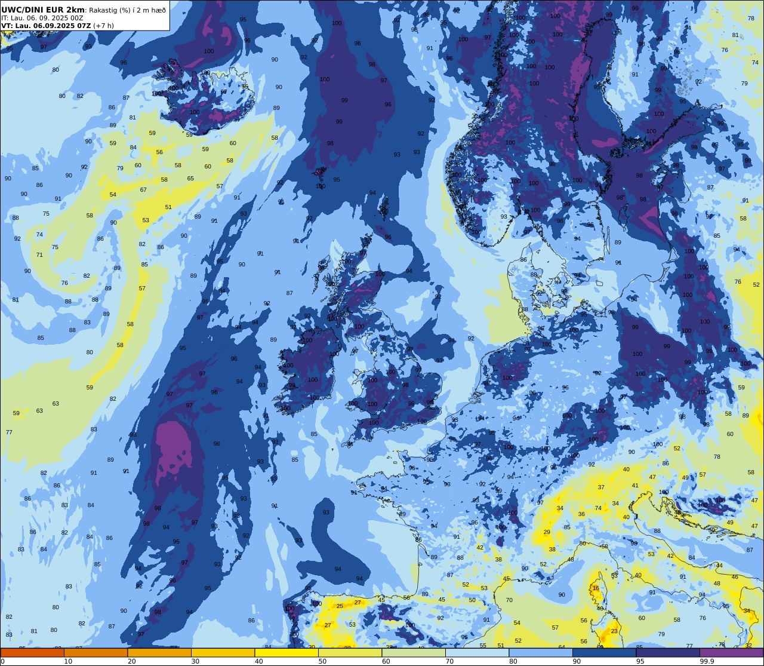This screenshot has height=666, width=764.
Task: Click the 80–90 light blue legend swatch
Action: (x=541, y=653)
